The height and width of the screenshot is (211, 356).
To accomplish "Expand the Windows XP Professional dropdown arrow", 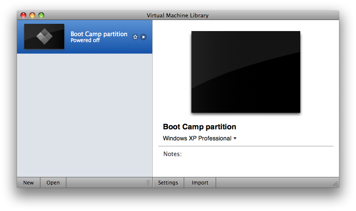I will 235,138.
